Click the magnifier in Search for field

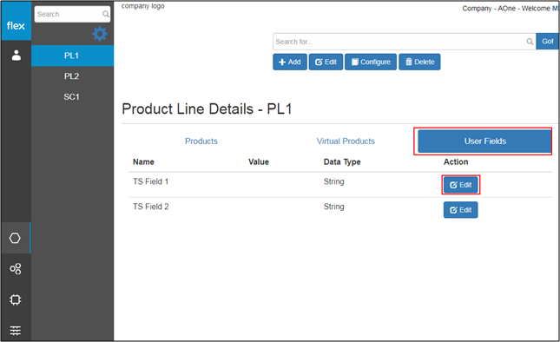(x=530, y=42)
